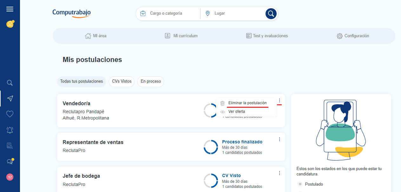Expand options menu for Jefe de bodega
The height and width of the screenshot is (192, 401).
(x=279, y=173)
